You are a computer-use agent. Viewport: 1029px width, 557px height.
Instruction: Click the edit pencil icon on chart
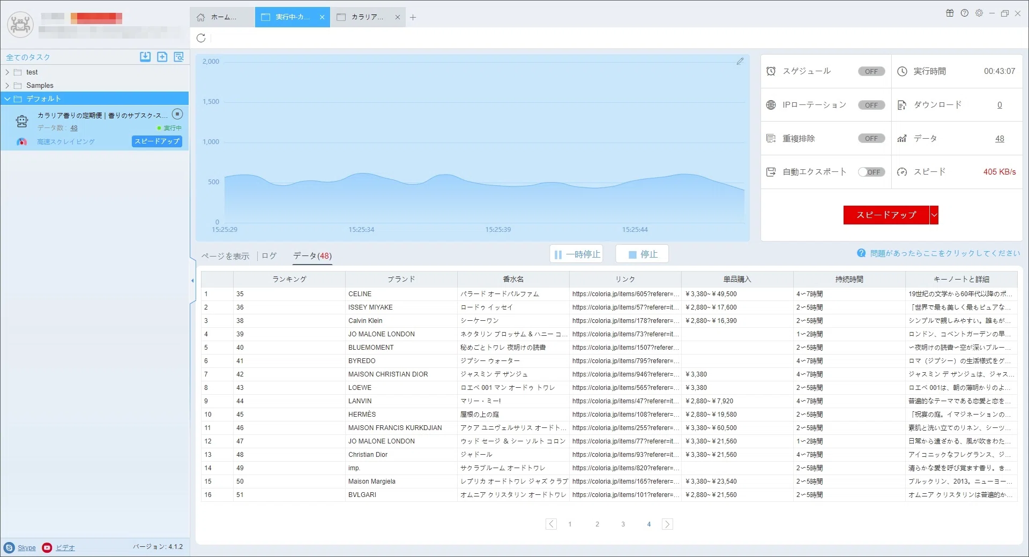pyautogui.click(x=740, y=62)
